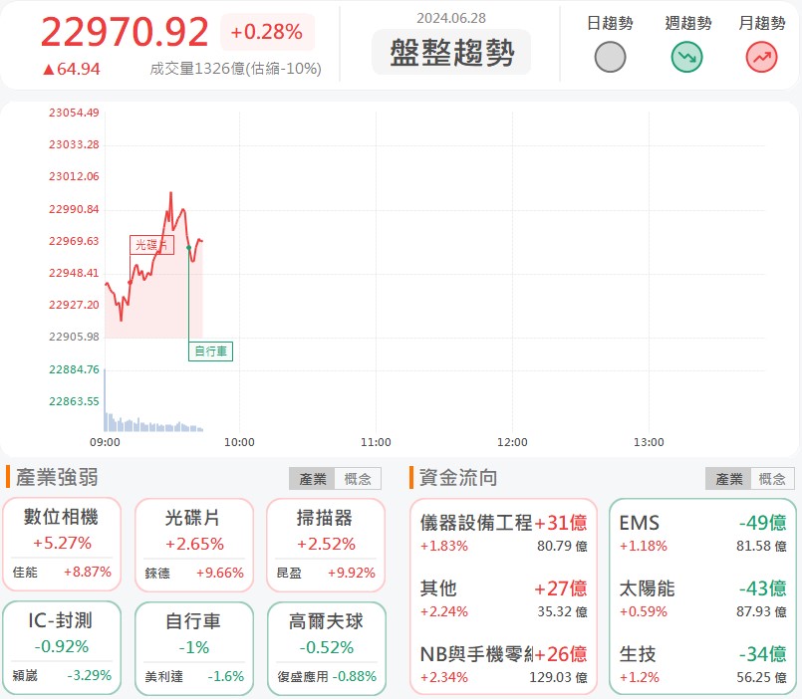Viewport: 802px width, 699px height.
Task: Click the 成交量1326億 volume text
Action: [x=235, y=69]
